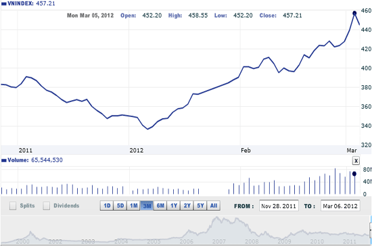Click the FROM date field Nov 28, 2011

click(x=279, y=205)
